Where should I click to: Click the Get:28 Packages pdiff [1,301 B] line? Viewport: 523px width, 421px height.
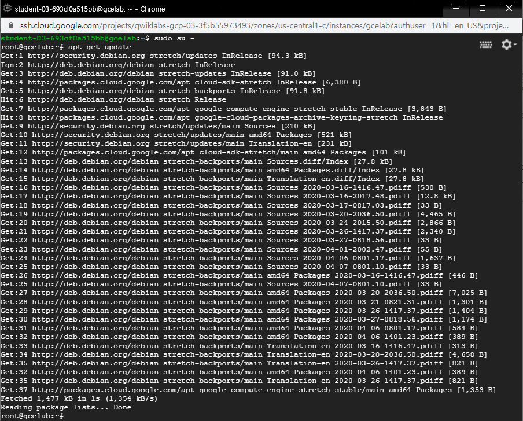pos(244,302)
